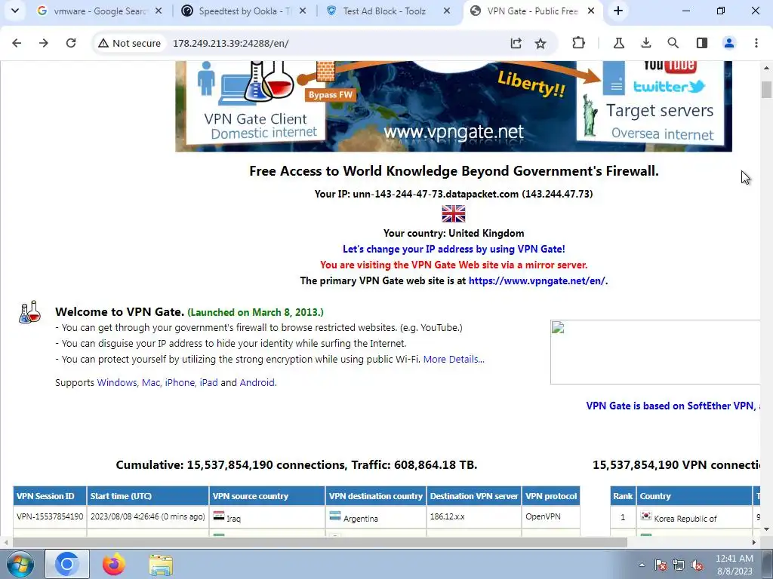Click the search magnifier toolbar icon

(673, 43)
